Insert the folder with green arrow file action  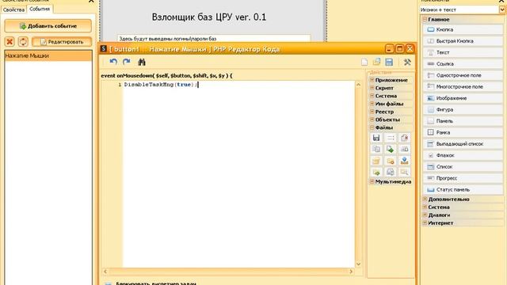[376, 172]
